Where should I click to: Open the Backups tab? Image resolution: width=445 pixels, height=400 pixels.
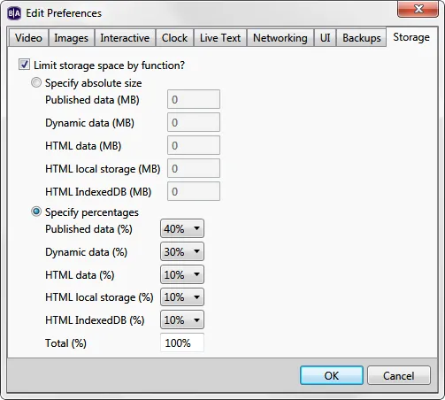tap(362, 38)
